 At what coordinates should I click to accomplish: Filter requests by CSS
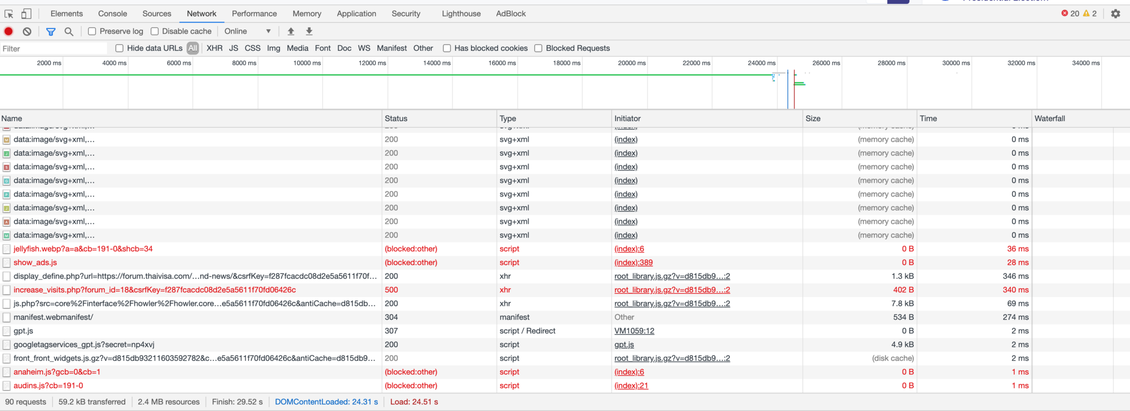(253, 48)
